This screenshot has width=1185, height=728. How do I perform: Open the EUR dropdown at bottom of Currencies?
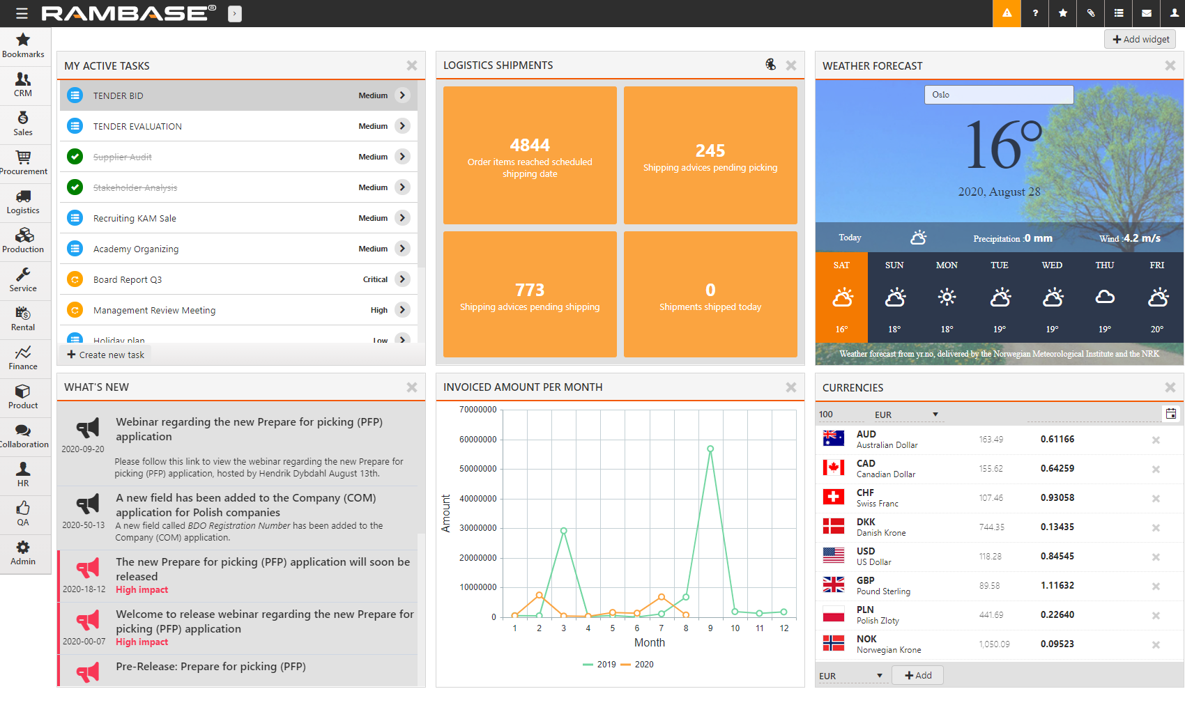click(850, 675)
